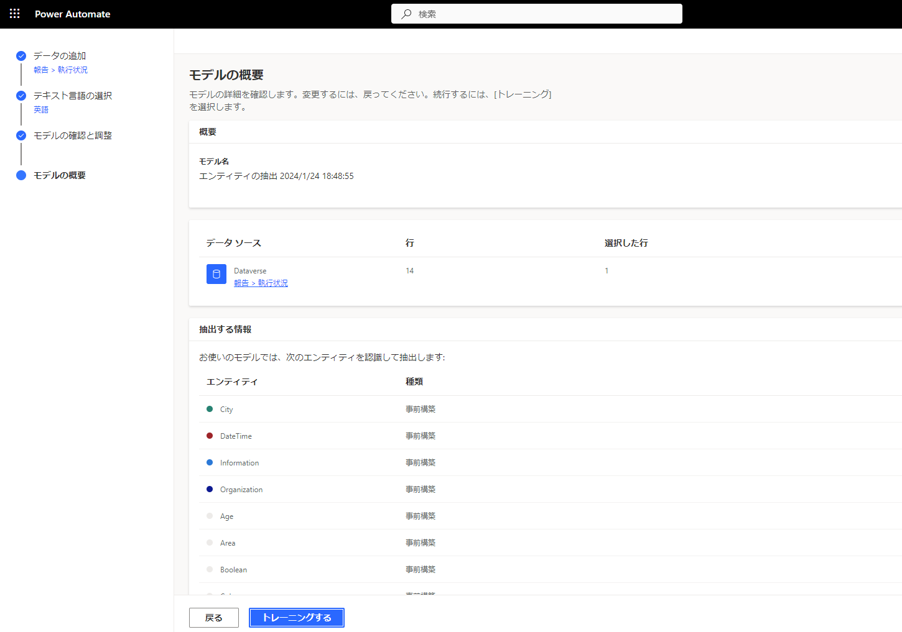The width and height of the screenshot is (902, 632).
Task: Click the blue Information entity dot
Action: [x=210, y=462]
